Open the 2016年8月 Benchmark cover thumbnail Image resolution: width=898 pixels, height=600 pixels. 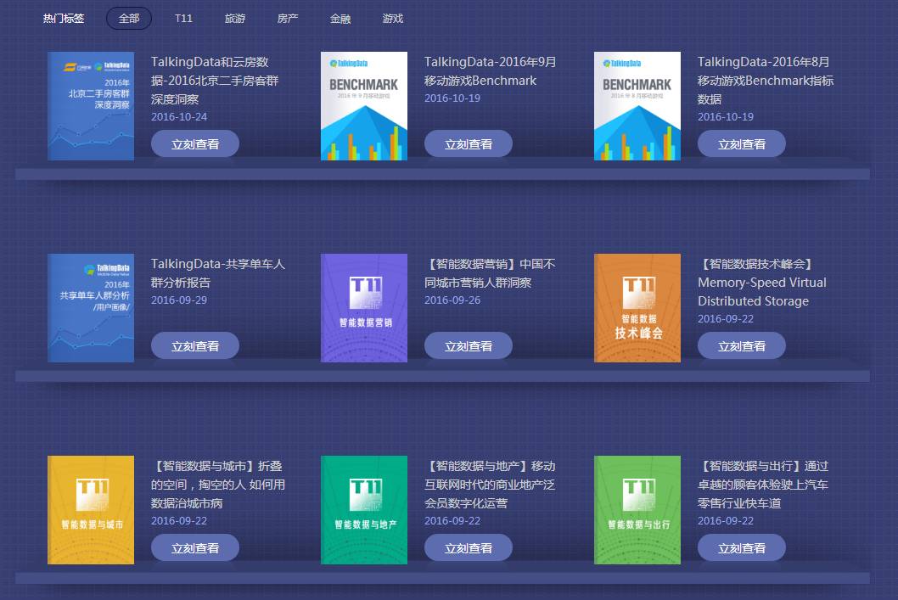[637, 106]
